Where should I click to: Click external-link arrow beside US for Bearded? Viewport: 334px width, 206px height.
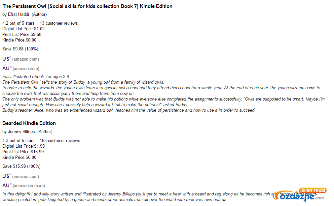click(x=10, y=175)
